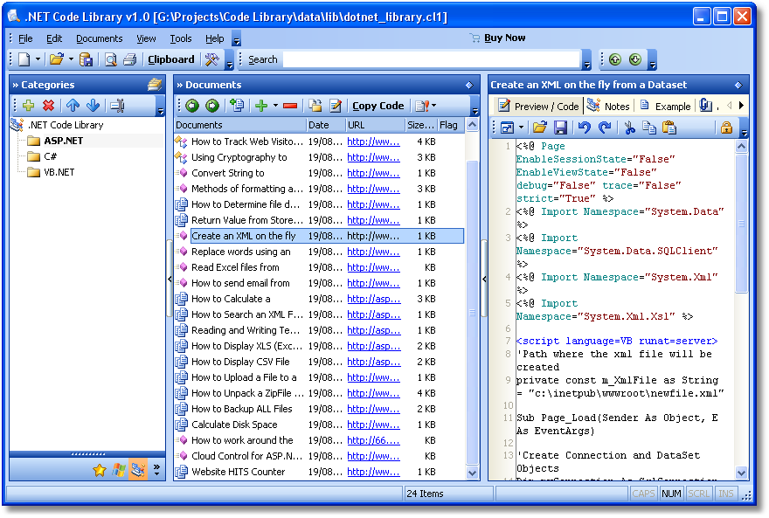The height and width of the screenshot is (518, 769).
Task: Click the green down arrow beside search
Action: point(635,59)
